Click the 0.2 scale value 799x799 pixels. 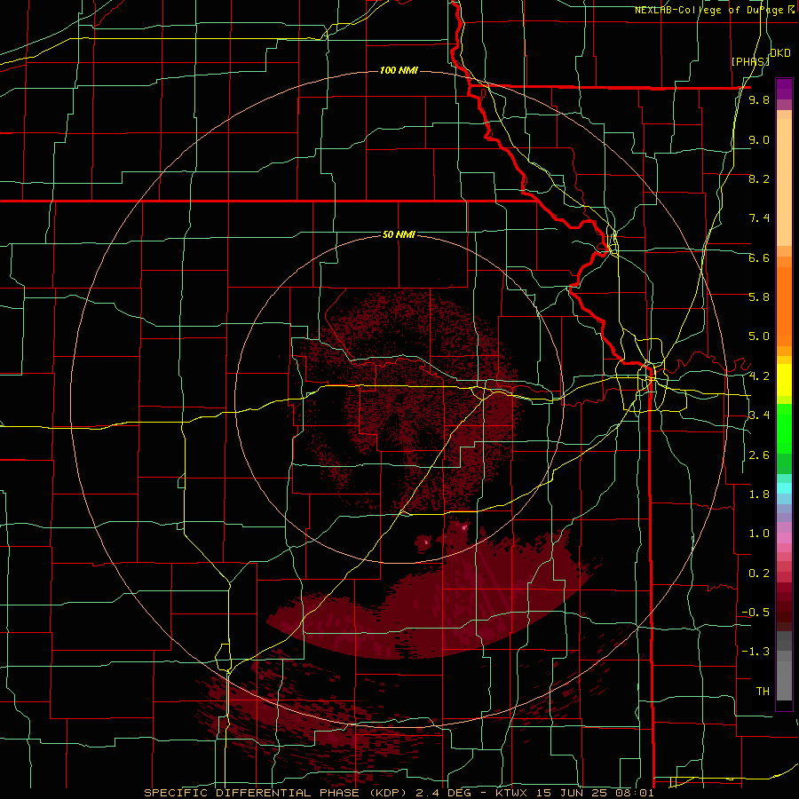(759, 574)
